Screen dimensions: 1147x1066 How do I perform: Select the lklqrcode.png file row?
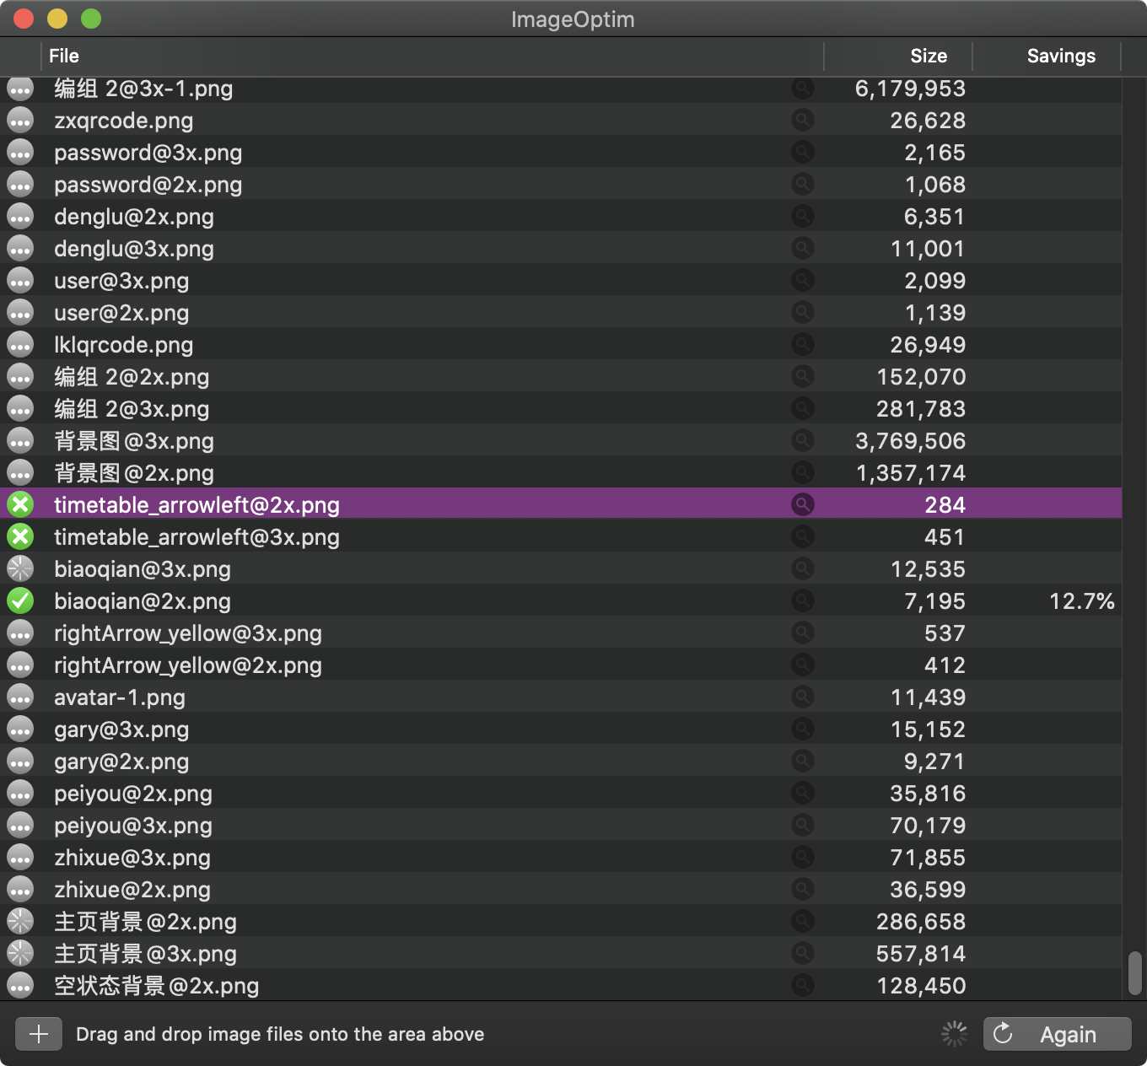(124, 345)
